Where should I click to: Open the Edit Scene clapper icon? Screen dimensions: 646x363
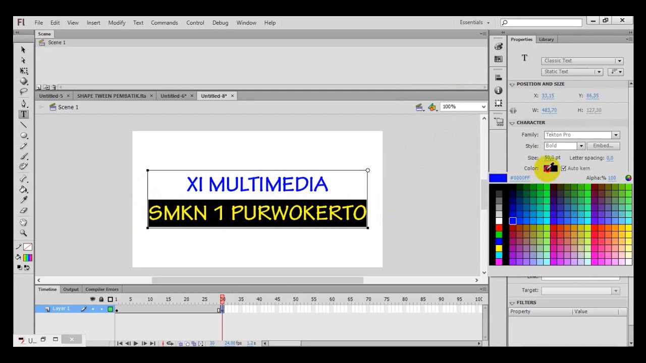click(419, 107)
